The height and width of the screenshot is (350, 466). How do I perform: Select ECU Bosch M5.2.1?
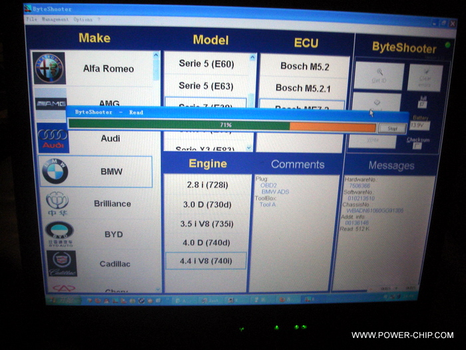pos(303,88)
